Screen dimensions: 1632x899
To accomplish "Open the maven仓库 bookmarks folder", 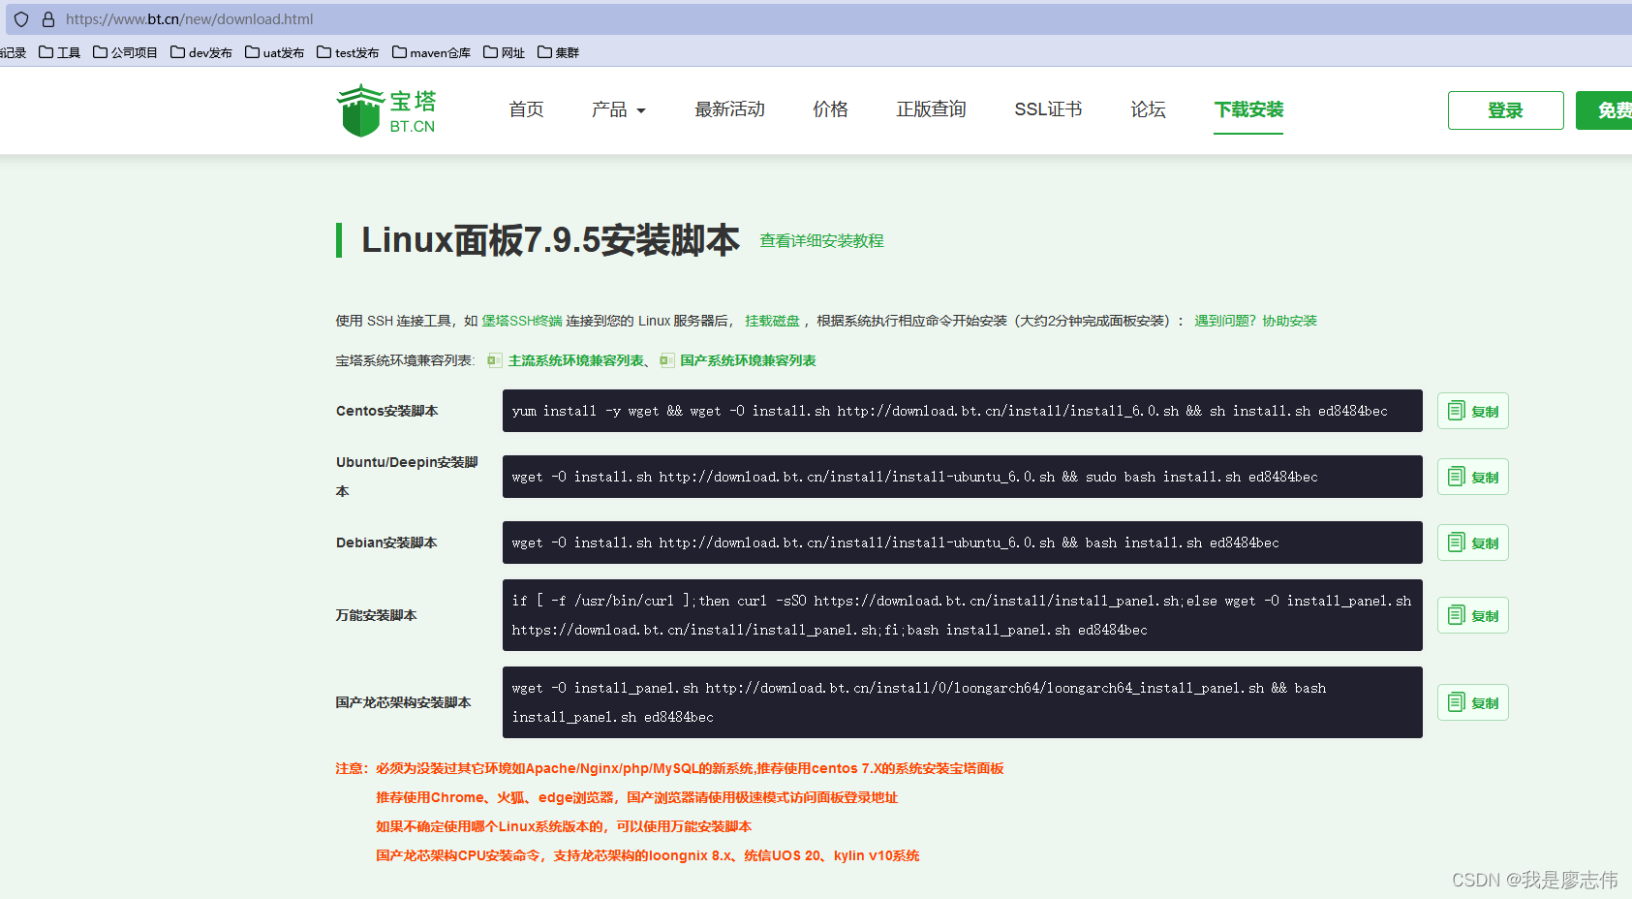I will [431, 52].
